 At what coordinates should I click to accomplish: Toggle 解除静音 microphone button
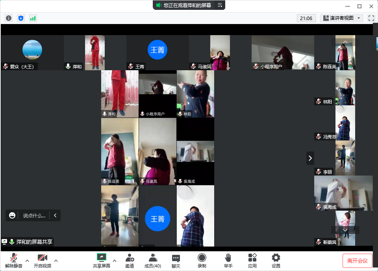tap(14, 260)
